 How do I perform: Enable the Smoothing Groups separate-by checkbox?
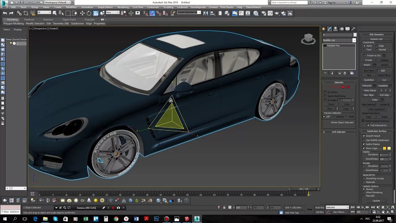click(364, 178)
